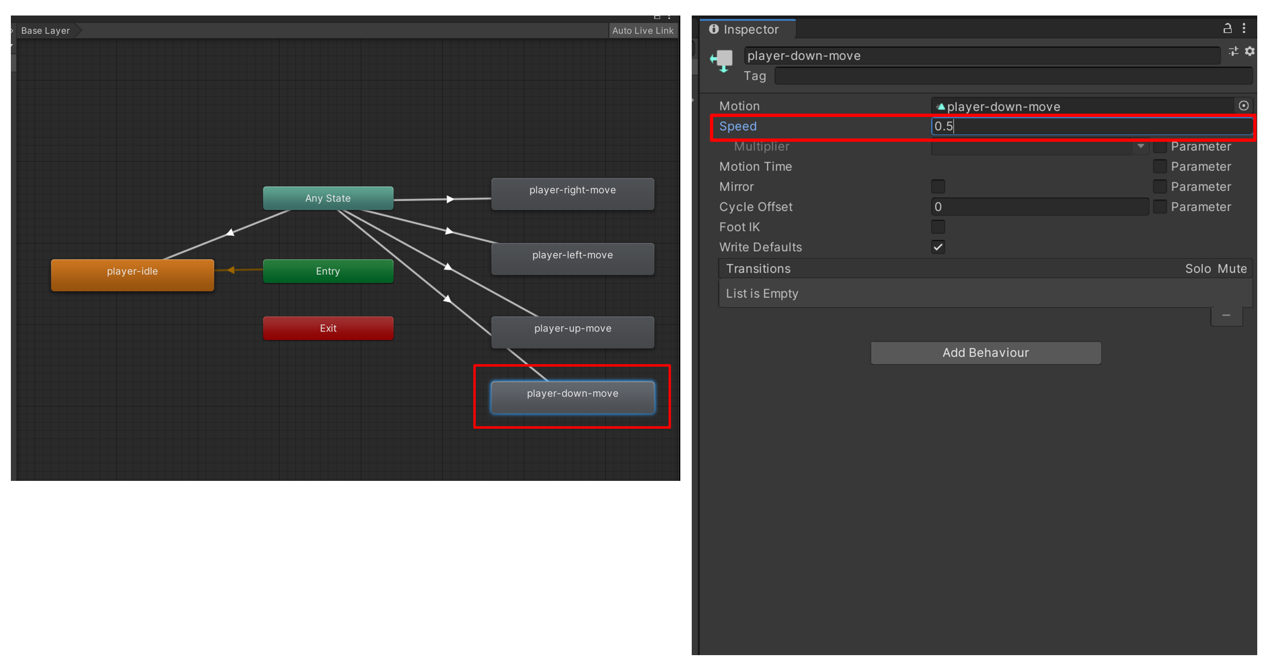
Task: Open the presets slider icon in the Inspector
Action: point(1233,51)
